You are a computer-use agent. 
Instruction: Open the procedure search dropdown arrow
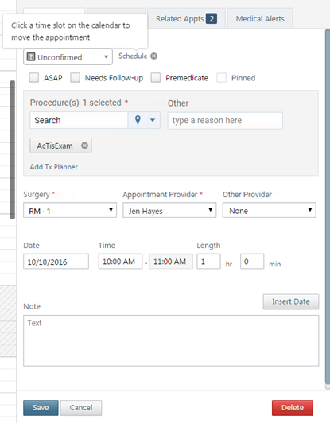(153, 120)
